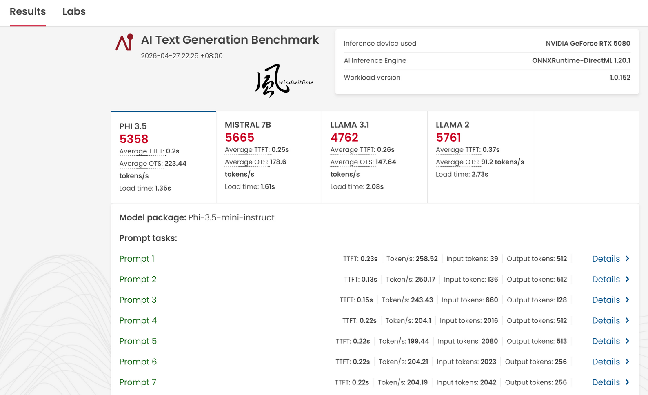Image resolution: width=648 pixels, height=395 pixels.
Task: Open the Labs tab
Action: point(74,12)
